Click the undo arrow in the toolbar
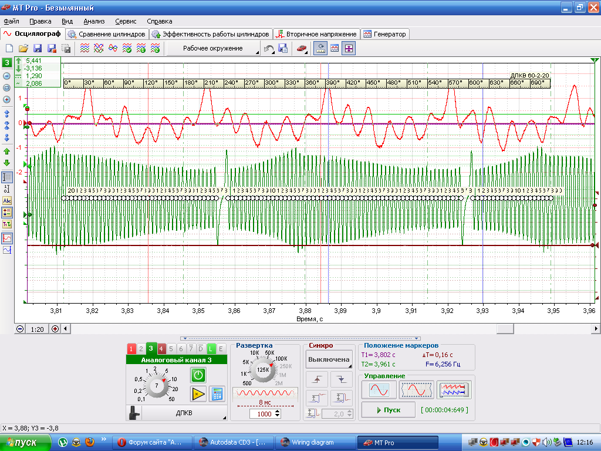This screenshot has height=451, width=601. 269,49
